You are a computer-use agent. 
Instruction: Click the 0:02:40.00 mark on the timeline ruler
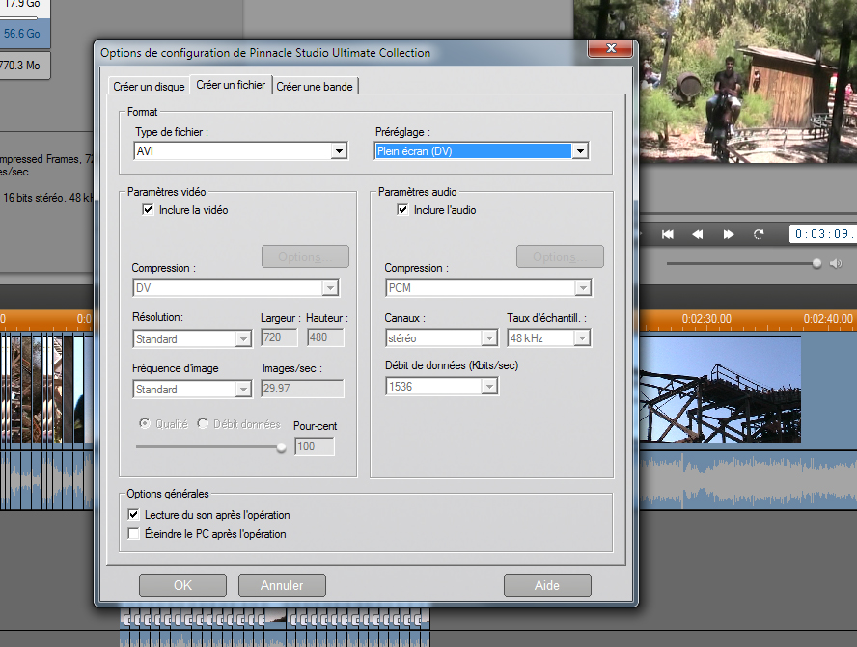click(827, 319)
